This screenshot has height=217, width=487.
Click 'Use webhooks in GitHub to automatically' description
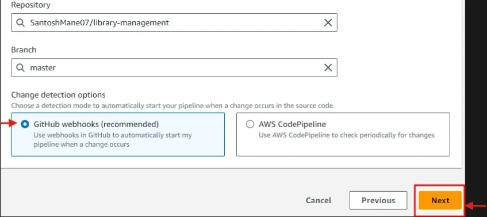(x=113, y=140)
